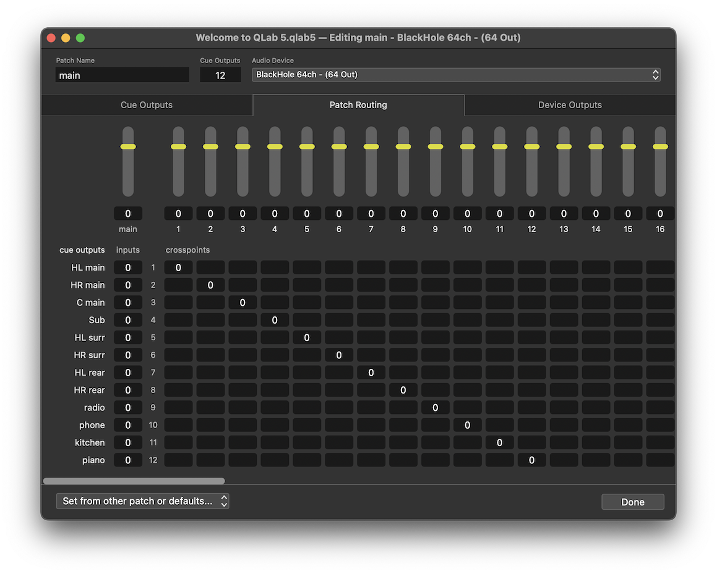Viewport: 717px width, 574px height.
Task: Click the Sub row active crosspoint cell
Action: coord(275,320)
